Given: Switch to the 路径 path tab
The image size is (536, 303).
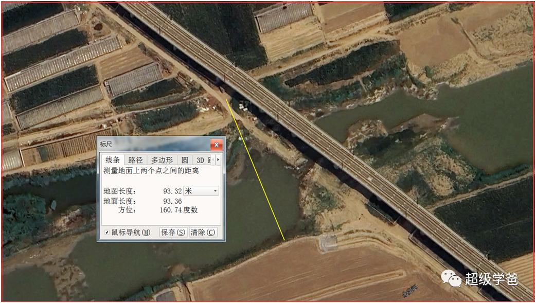Looking at the screenshot, I should coord(135,160).
